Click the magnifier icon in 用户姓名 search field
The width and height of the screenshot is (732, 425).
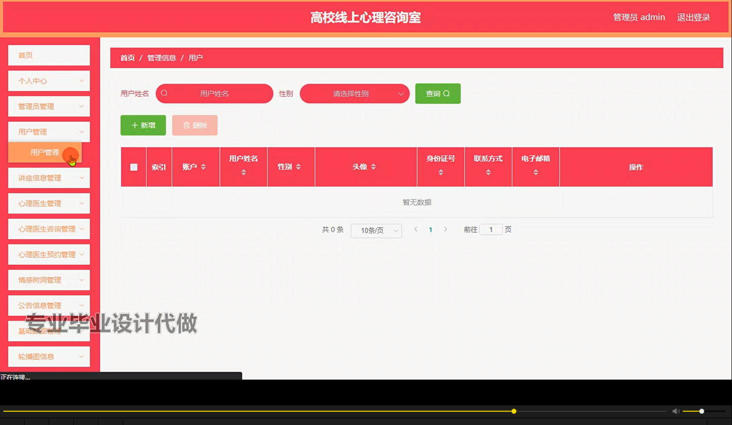[165, 93]
